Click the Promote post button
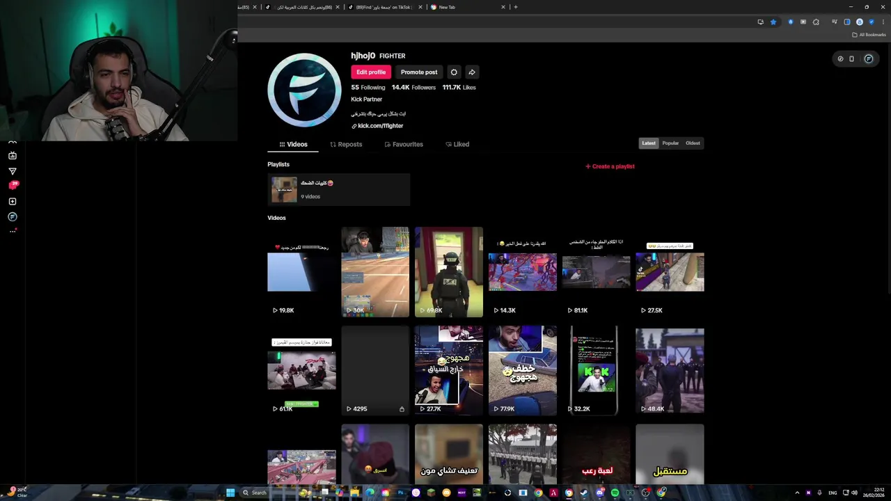 pos(419,72)
